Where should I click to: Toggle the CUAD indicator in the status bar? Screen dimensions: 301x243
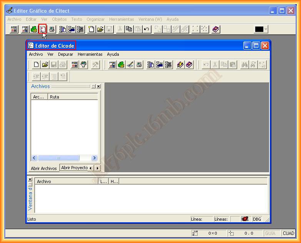288,233
